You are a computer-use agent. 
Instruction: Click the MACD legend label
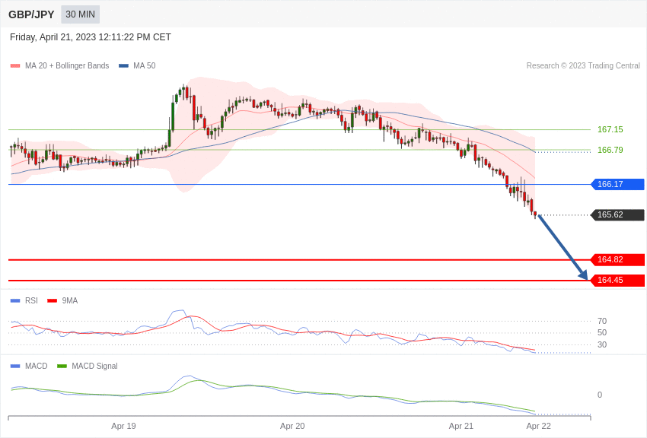(37, 367)
